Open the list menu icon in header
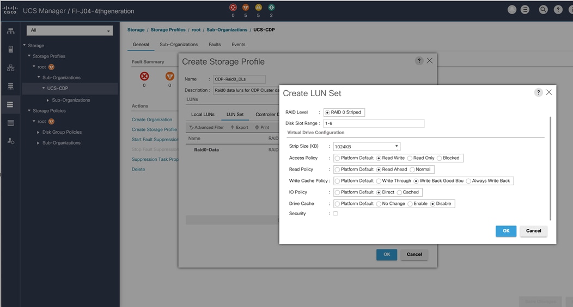Viewport: 573px width, 307px height. pos(525,10)
